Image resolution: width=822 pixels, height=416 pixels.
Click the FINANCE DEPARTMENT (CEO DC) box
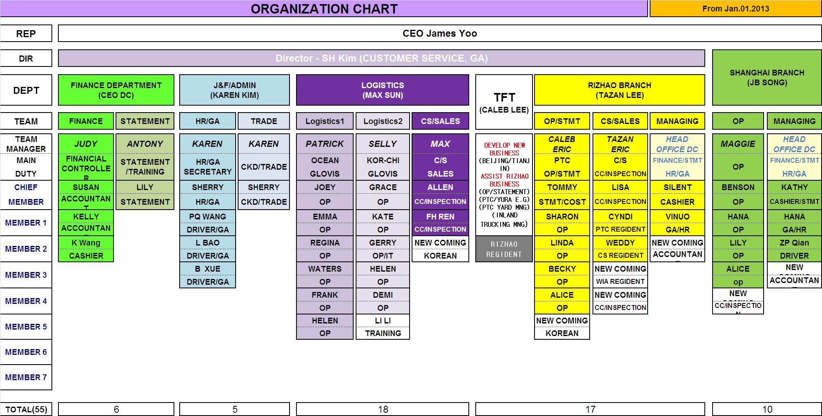click(x=116, y=90)
